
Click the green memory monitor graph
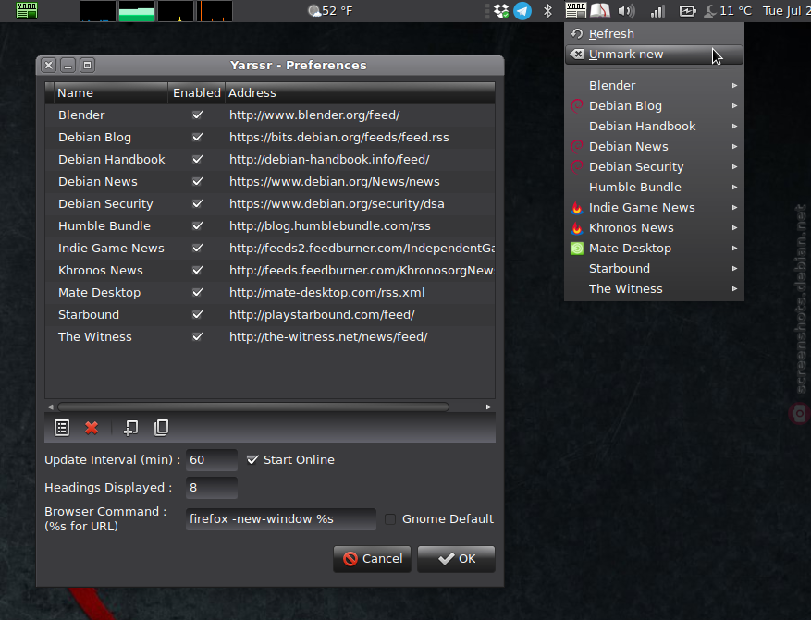[137, 11]
